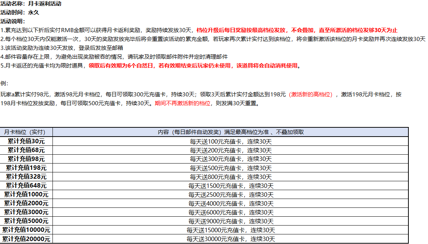Click the 每天送15000元充值卡 reward cell
The image size is (428, 244).
point(231,230)
